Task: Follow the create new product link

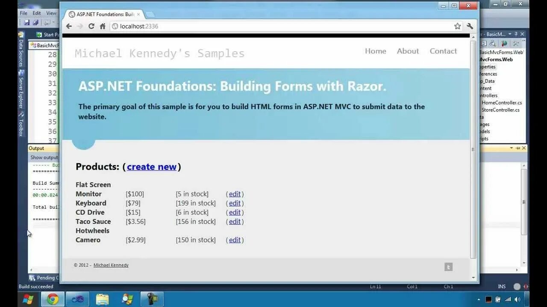Action: pos(152,167)
